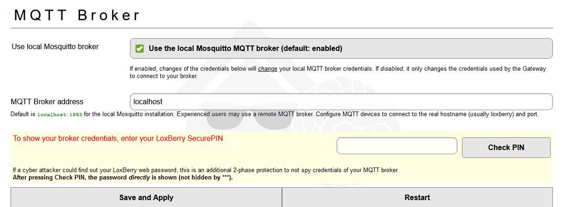Click the Save and Apply button
The height and width of the screenshot is (207, 563).
point(146,197)
